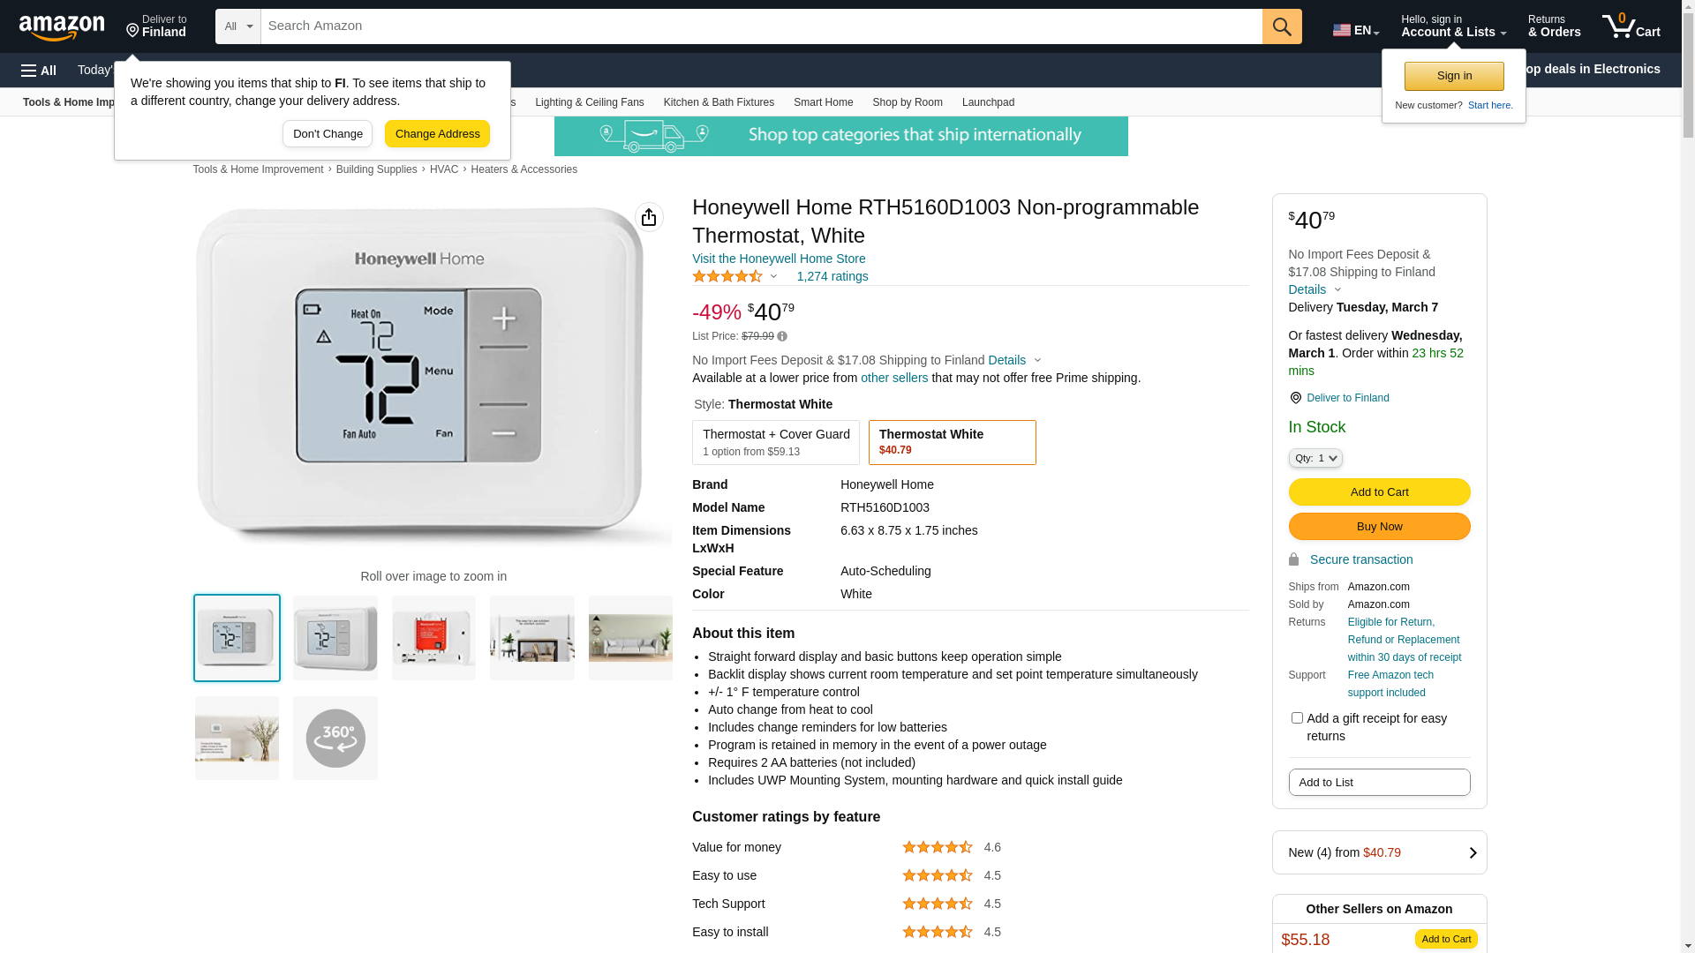Click the list price info icon
The width and height of the screenshot is (1695, 953).
pos(782,336)
